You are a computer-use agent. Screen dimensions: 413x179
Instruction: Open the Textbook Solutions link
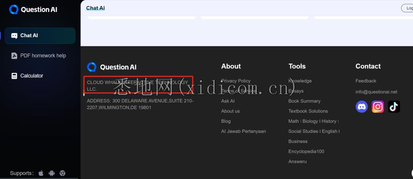coord(308,111)
